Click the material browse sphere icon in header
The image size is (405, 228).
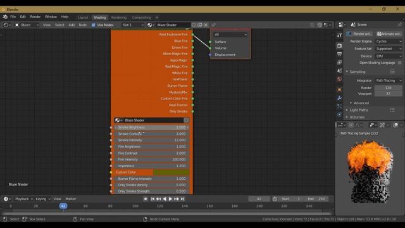[x=151, y=25]
